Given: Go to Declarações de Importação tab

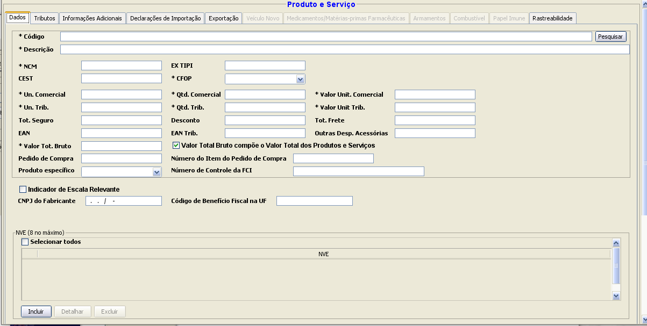Looking at the screenshot, I should 165,18.
